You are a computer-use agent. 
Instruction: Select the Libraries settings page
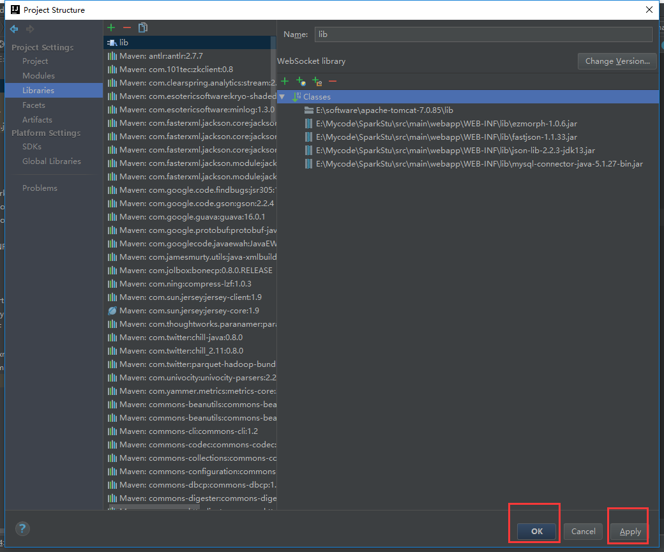pyautogui.click(x=54, y=90)
